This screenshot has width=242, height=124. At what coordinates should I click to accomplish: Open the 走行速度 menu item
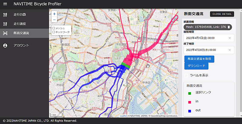(25, 24)
